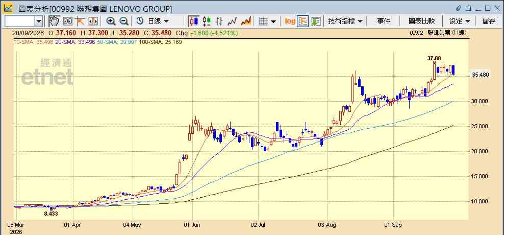The image size is (505, 235).
Task: Click the 30.000 price axis label
Action: [480, 101]
